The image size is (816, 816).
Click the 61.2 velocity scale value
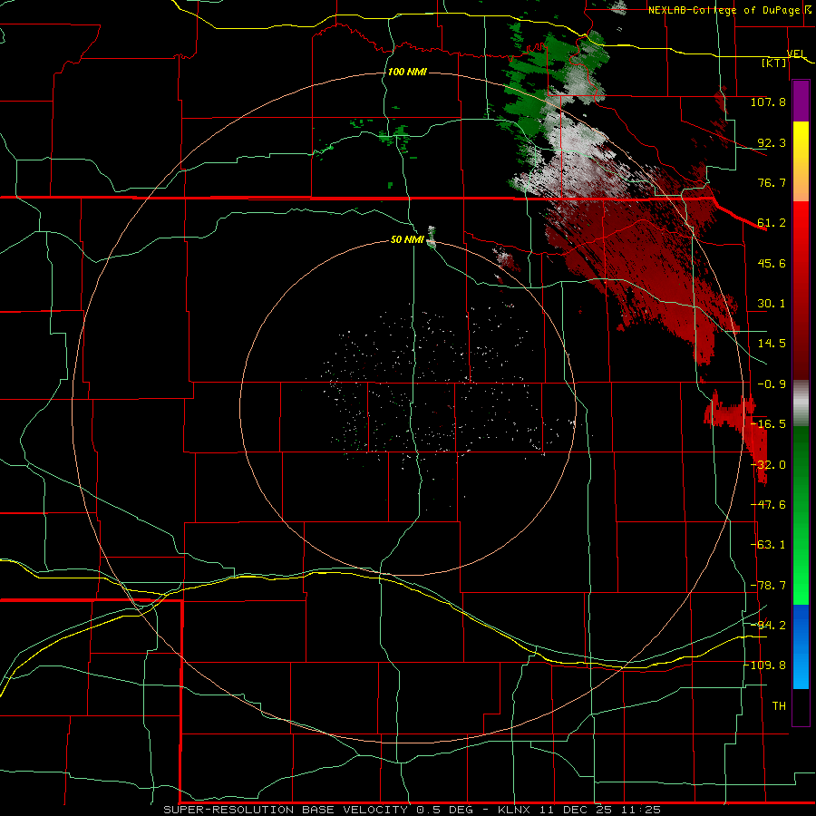(x=772, y=223)
